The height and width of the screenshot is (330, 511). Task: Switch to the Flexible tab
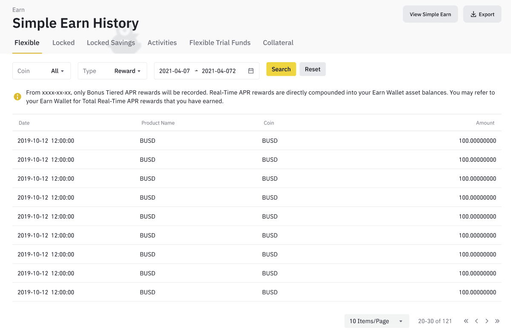pos(27,43)
